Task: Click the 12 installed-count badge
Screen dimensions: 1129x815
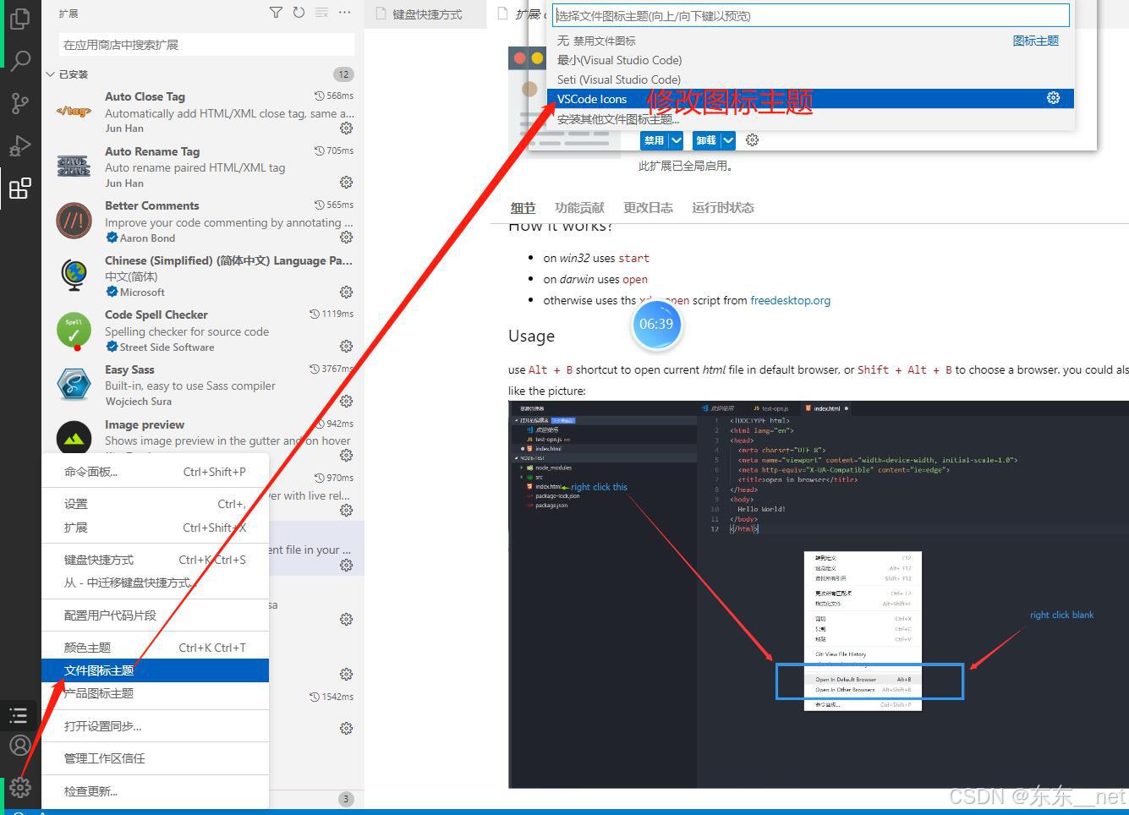Action: coord(343,74)
